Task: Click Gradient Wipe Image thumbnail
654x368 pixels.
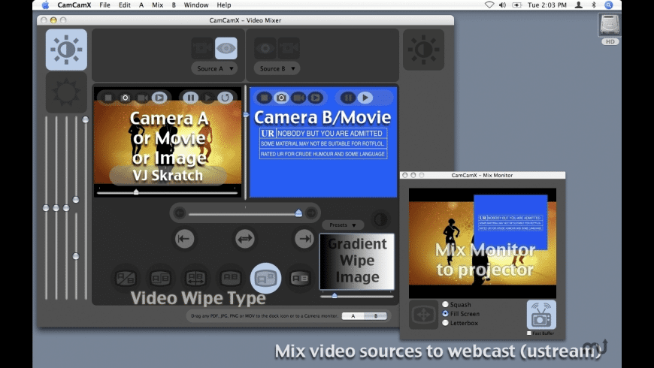Action: (357, 261)
